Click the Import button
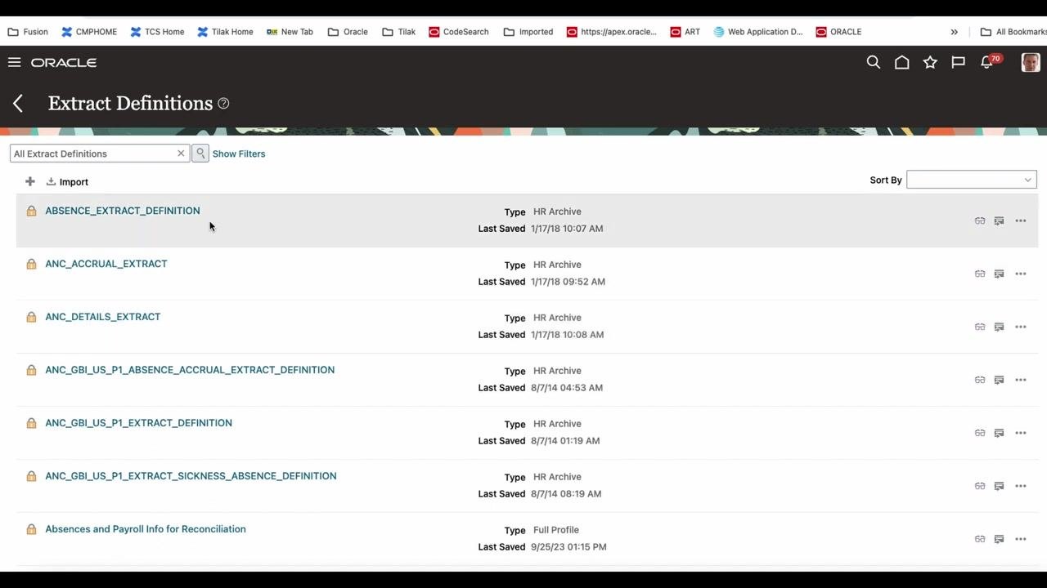 (67, 182)
